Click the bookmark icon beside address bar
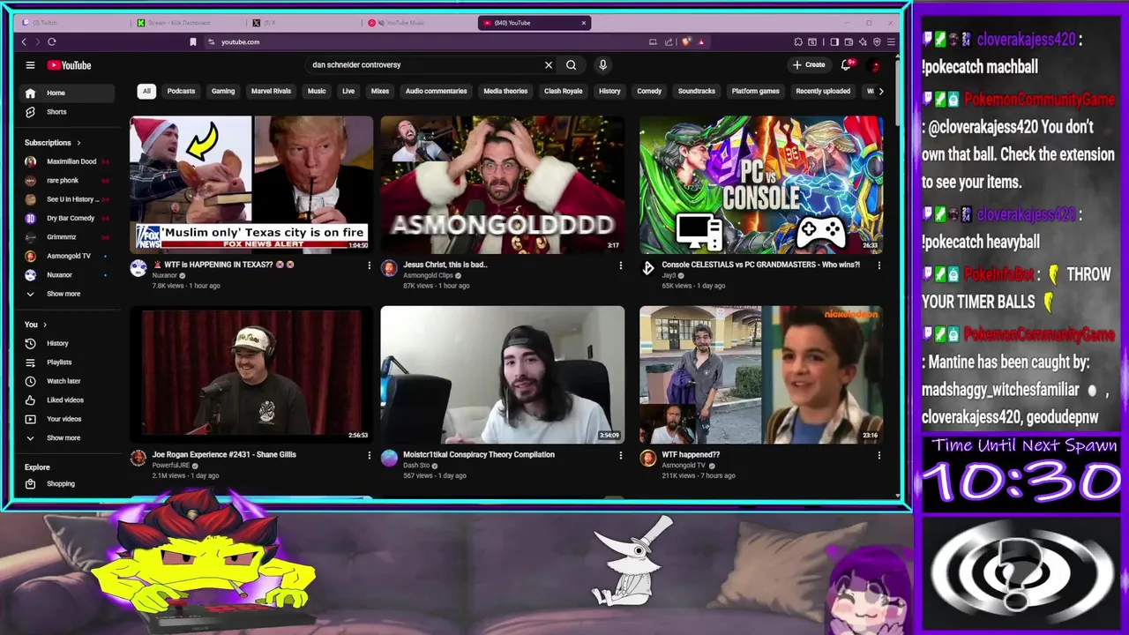This screenshot has width=1129, height=635. [x=193, y=42]
